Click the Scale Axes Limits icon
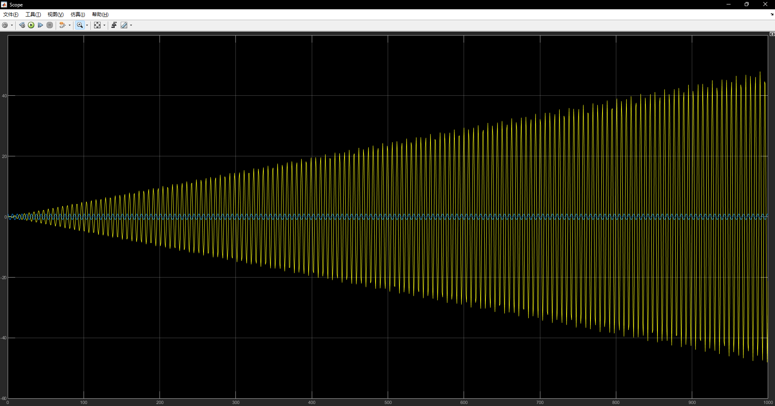 97,25
